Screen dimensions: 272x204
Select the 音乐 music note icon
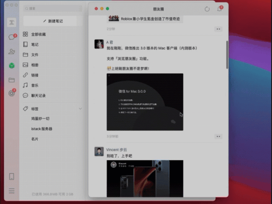point(26,85)
